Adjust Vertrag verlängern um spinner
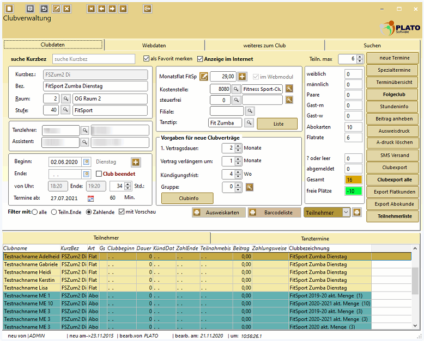The image size is (424, 341). 238,162
